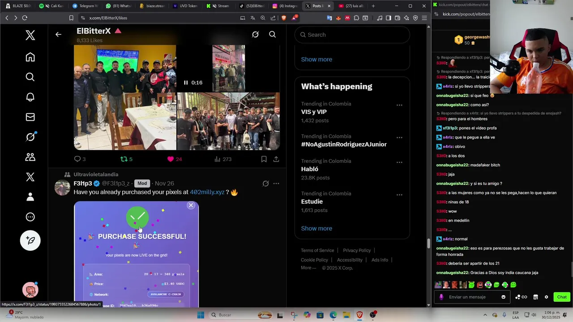Unlike the post with 24 likes
Viewport: 573px width, 322px height.
tap(174, 159)
